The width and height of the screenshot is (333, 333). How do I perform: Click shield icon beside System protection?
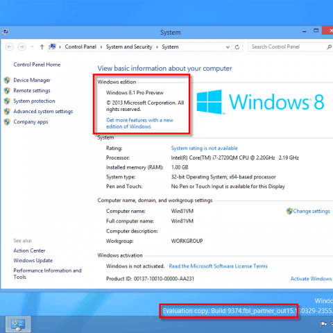[7, 101]
